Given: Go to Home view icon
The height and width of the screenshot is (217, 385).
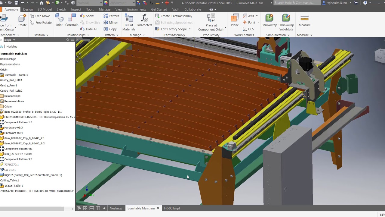Looking at the screenshot, I should coord(42,3).
